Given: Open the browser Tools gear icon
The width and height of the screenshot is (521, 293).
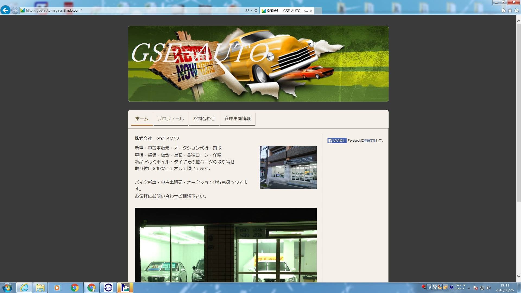Looking at the screenshot, I should tap(517, 11).
